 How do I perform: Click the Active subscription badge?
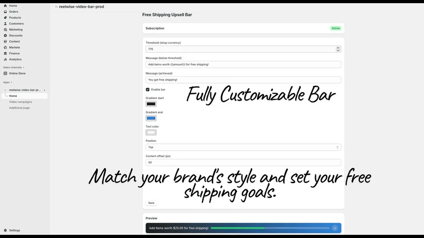(335, 28)
